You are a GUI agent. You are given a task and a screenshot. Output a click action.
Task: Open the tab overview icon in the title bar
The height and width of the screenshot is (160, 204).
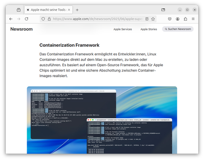[x=163, y=10]
